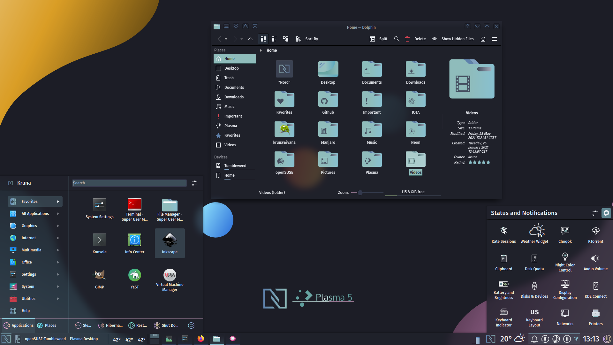The width and height of the screenshot is (613, 345).
Task: Open Disks & Devices widget
Action: [x=534, y=289]
